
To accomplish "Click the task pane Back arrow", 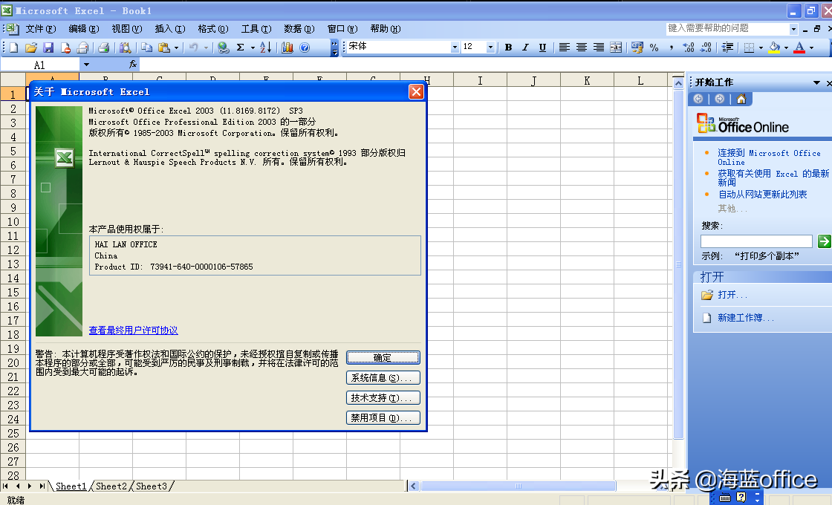I will pos(698,99).
